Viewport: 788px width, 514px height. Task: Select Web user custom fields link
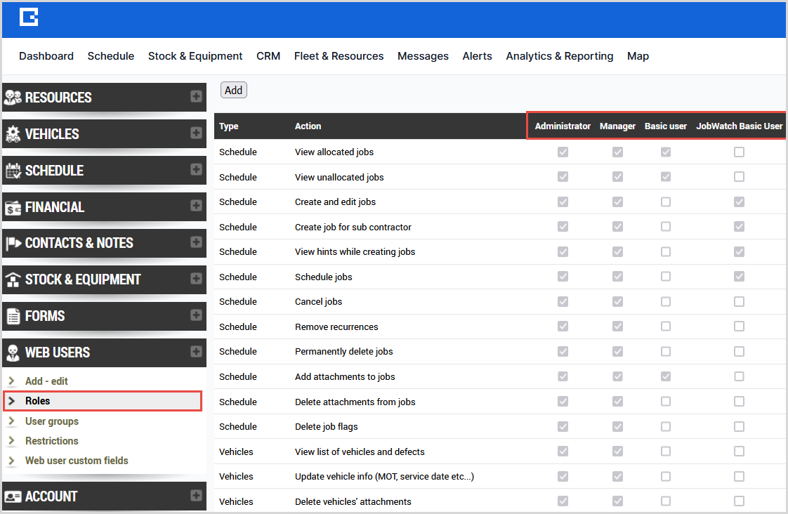[77, 461]
